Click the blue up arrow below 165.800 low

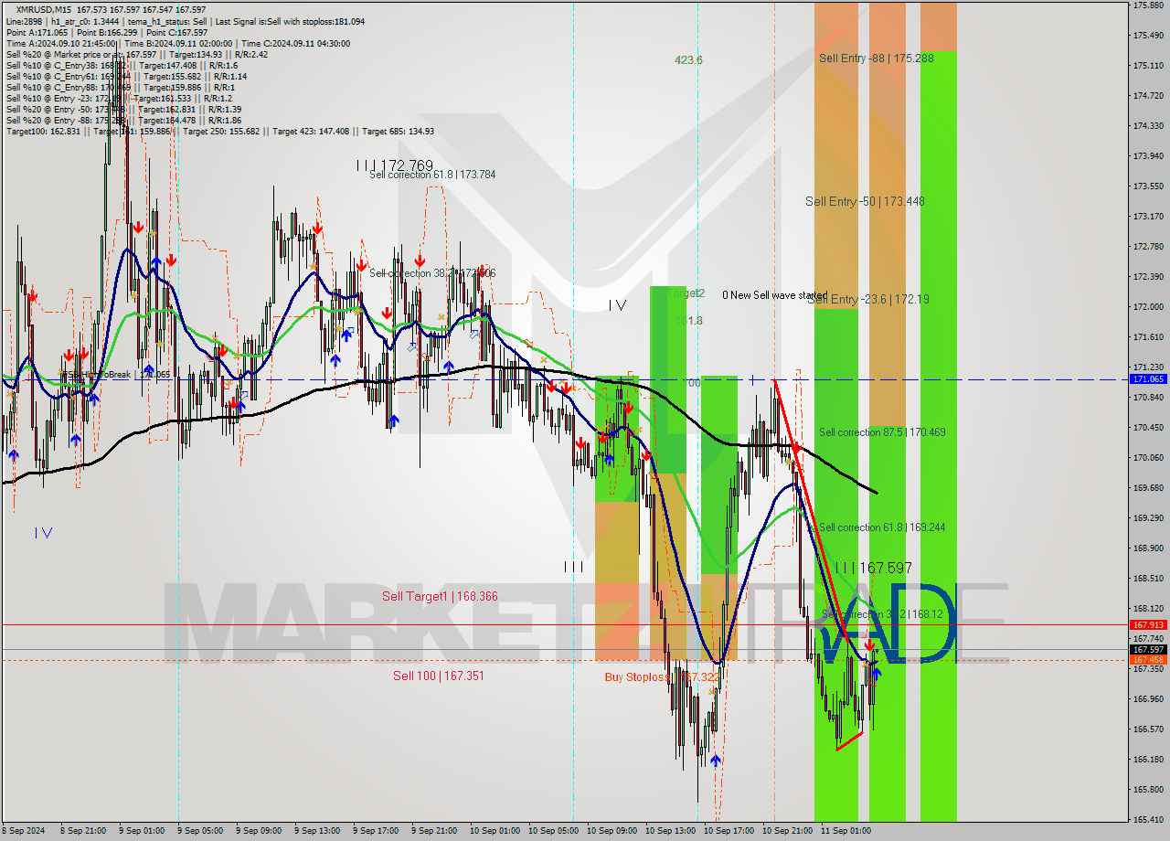pos(716,760)
